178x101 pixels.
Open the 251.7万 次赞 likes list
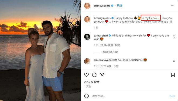click(92, 82)
